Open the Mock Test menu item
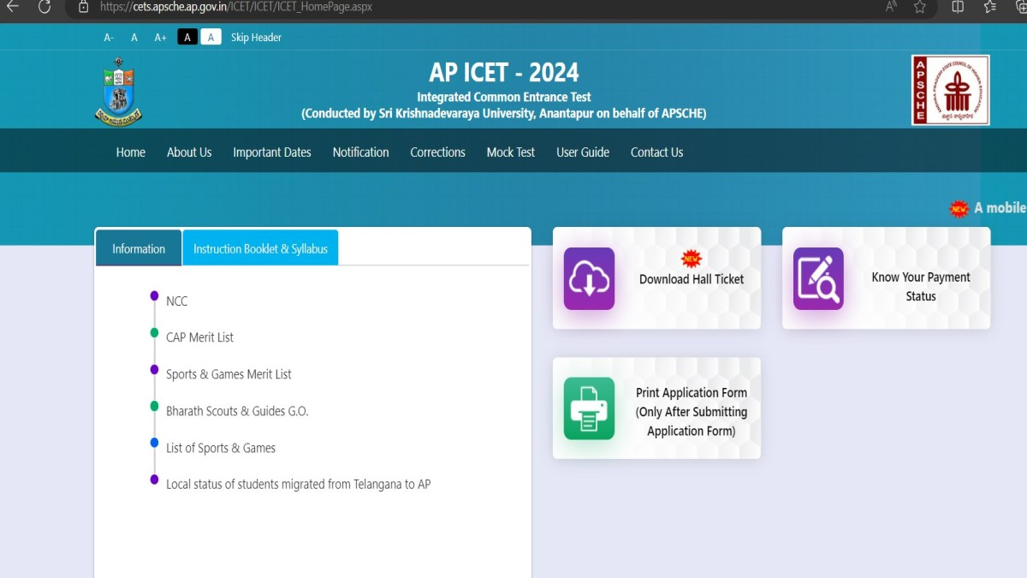 pyautogui.click(x=510, y=152)
